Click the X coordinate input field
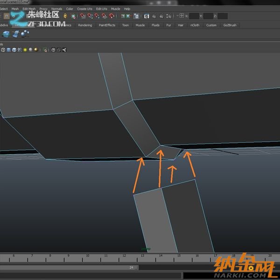280x280 pixels. pos(194,16)
